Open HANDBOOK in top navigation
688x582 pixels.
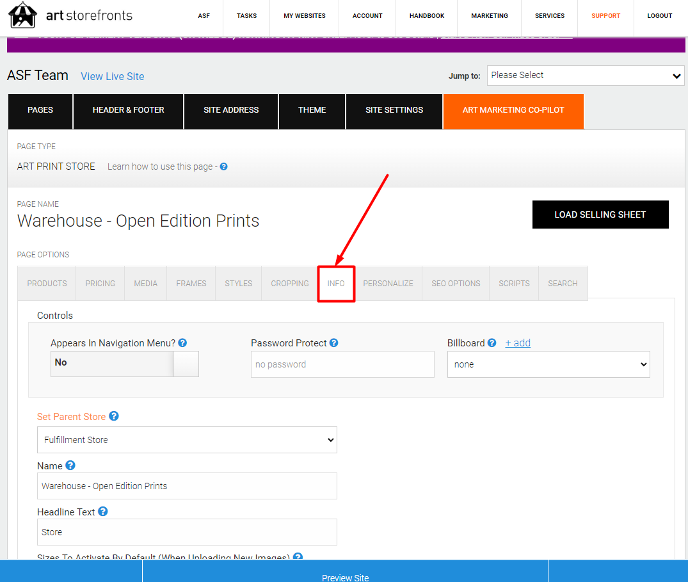[x=427, y=16]
